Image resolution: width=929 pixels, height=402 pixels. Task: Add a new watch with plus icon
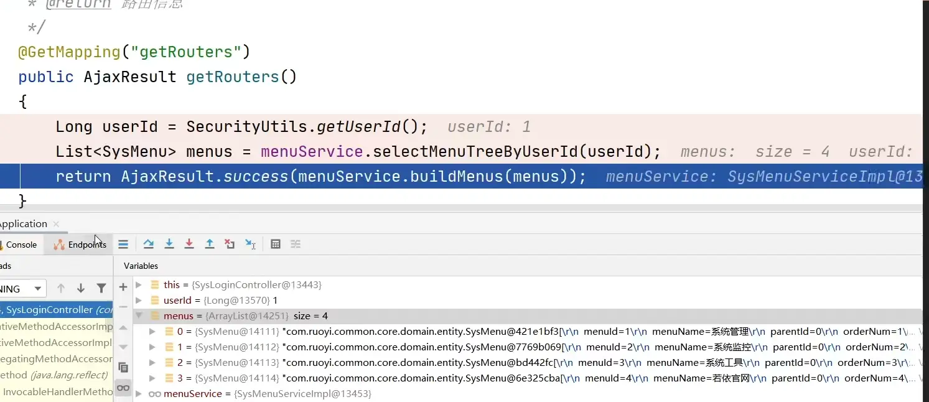point(123,287)
